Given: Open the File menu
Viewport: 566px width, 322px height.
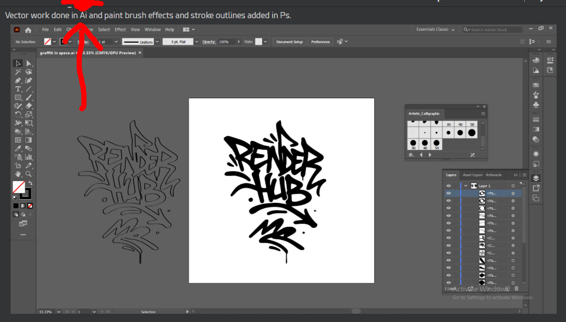Looking at the screenshot, I should click(45, 30).
